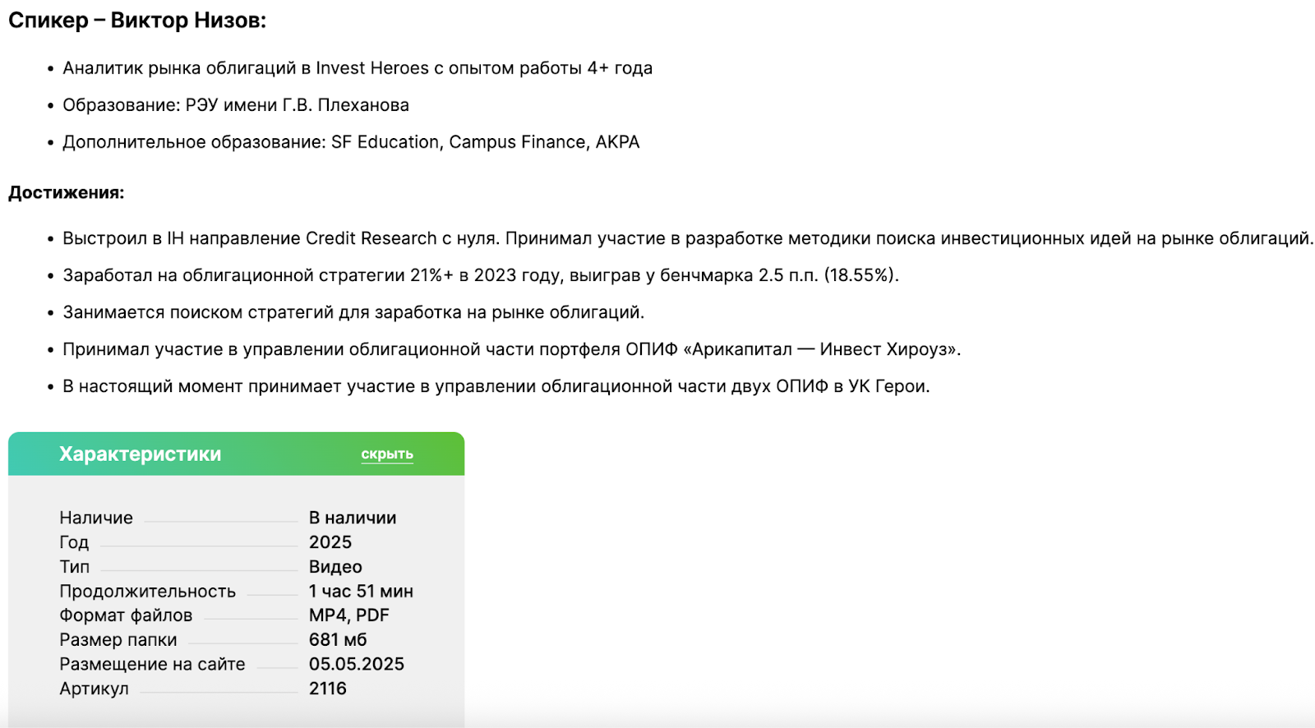The width and height of the screenshot is (1315, 728).
Task: Click the "Видео" type value
Action: 335,567
